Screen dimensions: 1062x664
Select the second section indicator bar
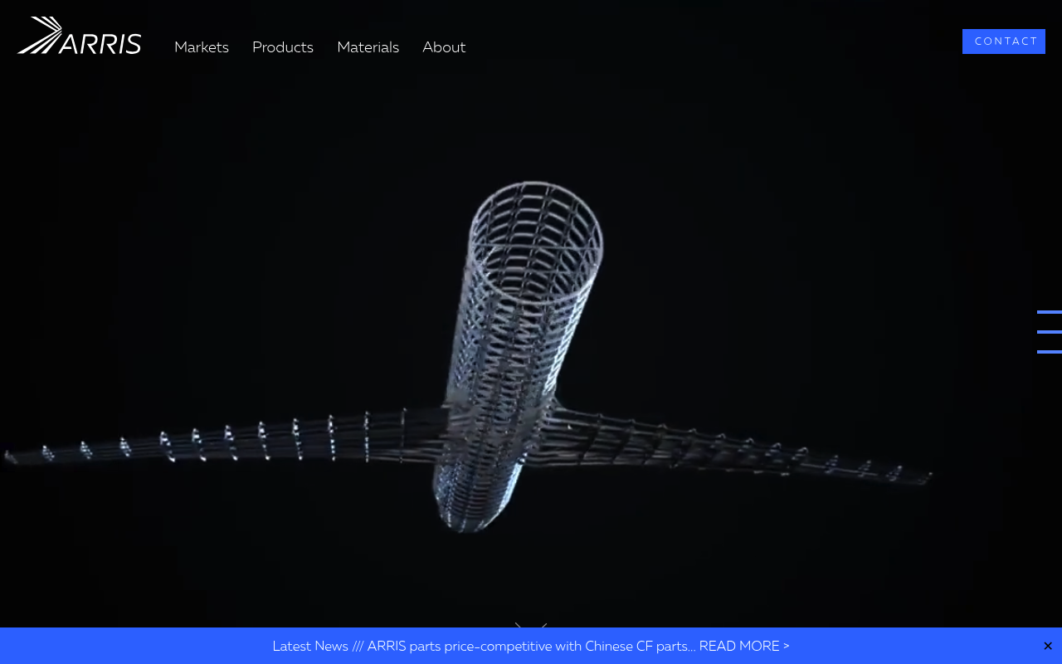coord(1050,332)
